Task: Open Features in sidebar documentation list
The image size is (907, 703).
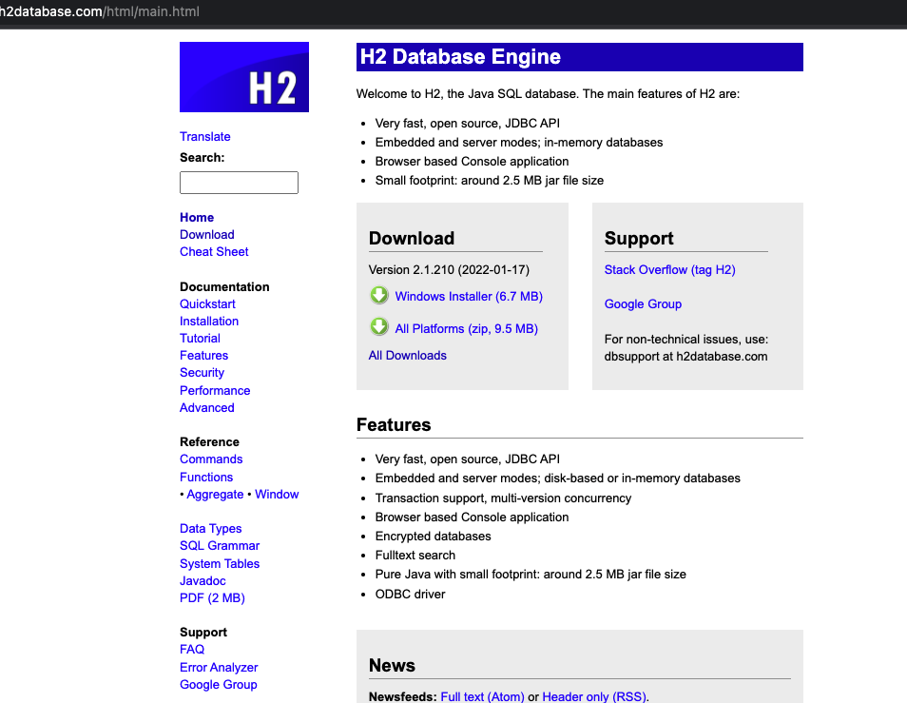Action: pyautogui.click(x=203, y=355)
